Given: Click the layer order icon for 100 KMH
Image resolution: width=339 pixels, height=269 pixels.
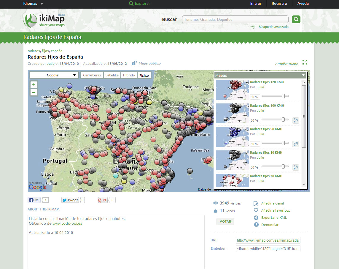Looking at the screenshot, I should [x=295, y=120].
